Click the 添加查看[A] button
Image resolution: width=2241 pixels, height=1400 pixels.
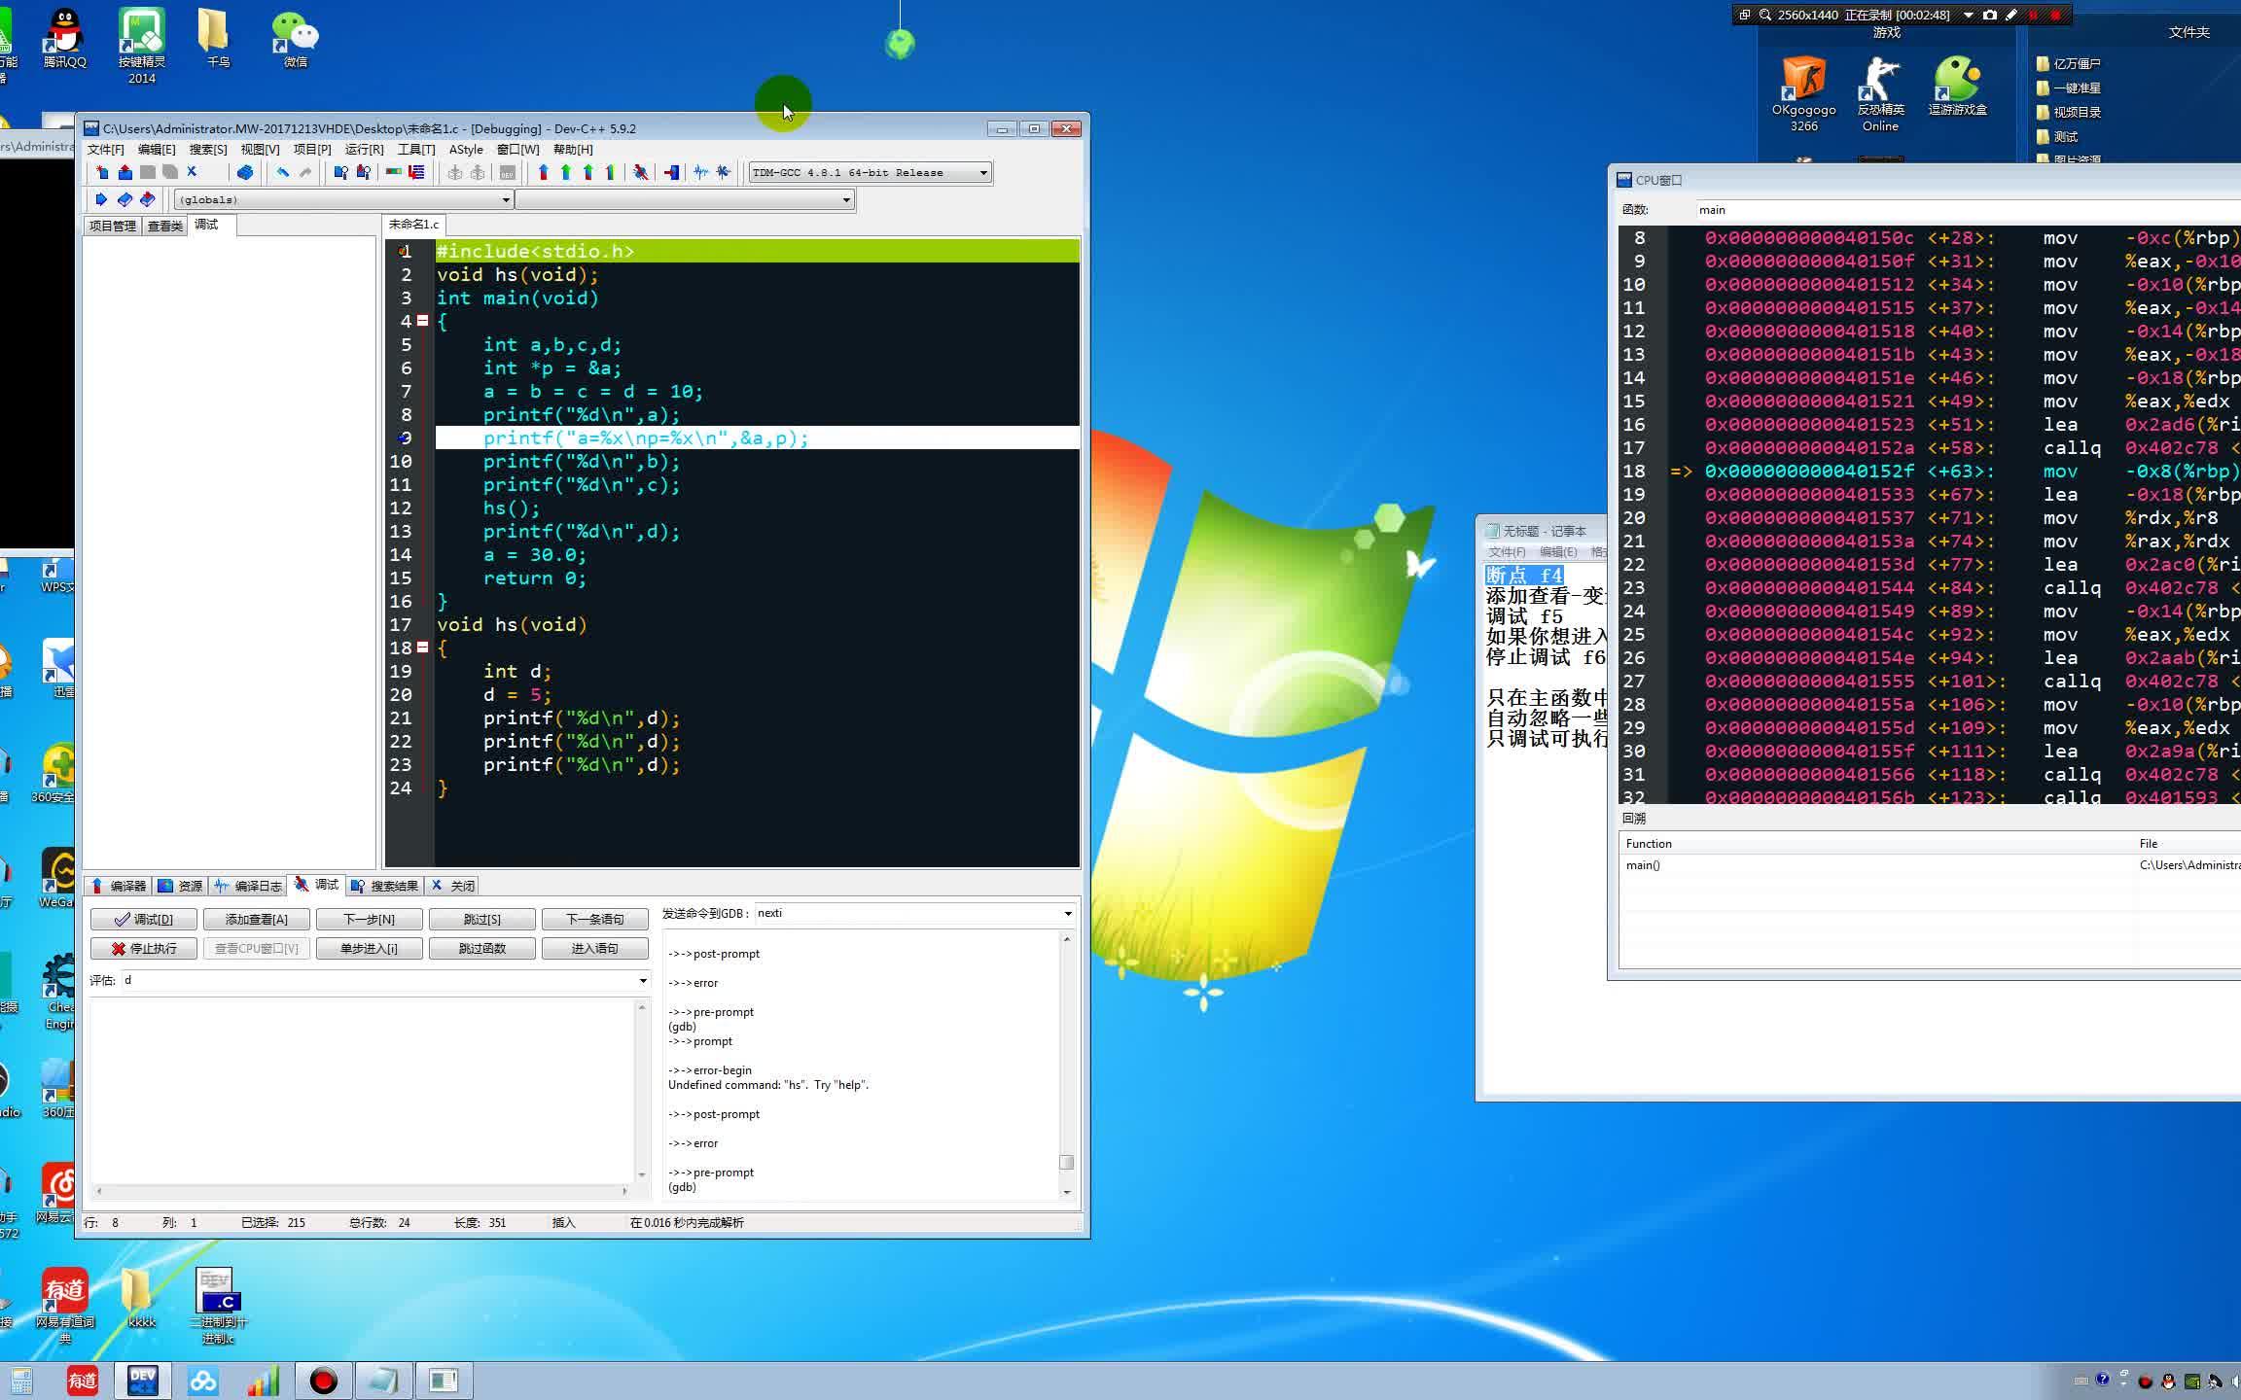(x=257, y=919)
